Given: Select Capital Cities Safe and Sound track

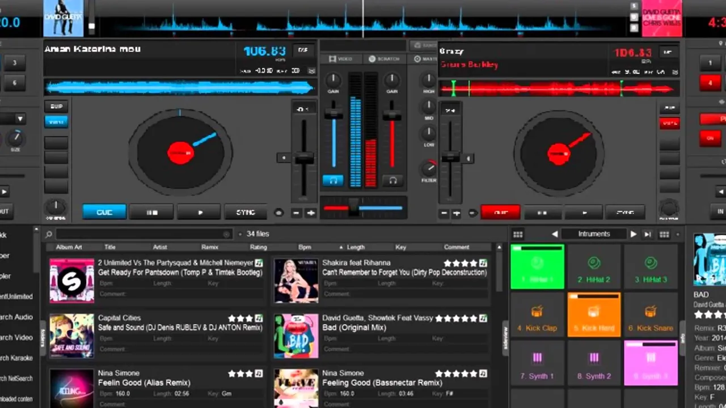Looking at the screenshot, I should 156,335.
